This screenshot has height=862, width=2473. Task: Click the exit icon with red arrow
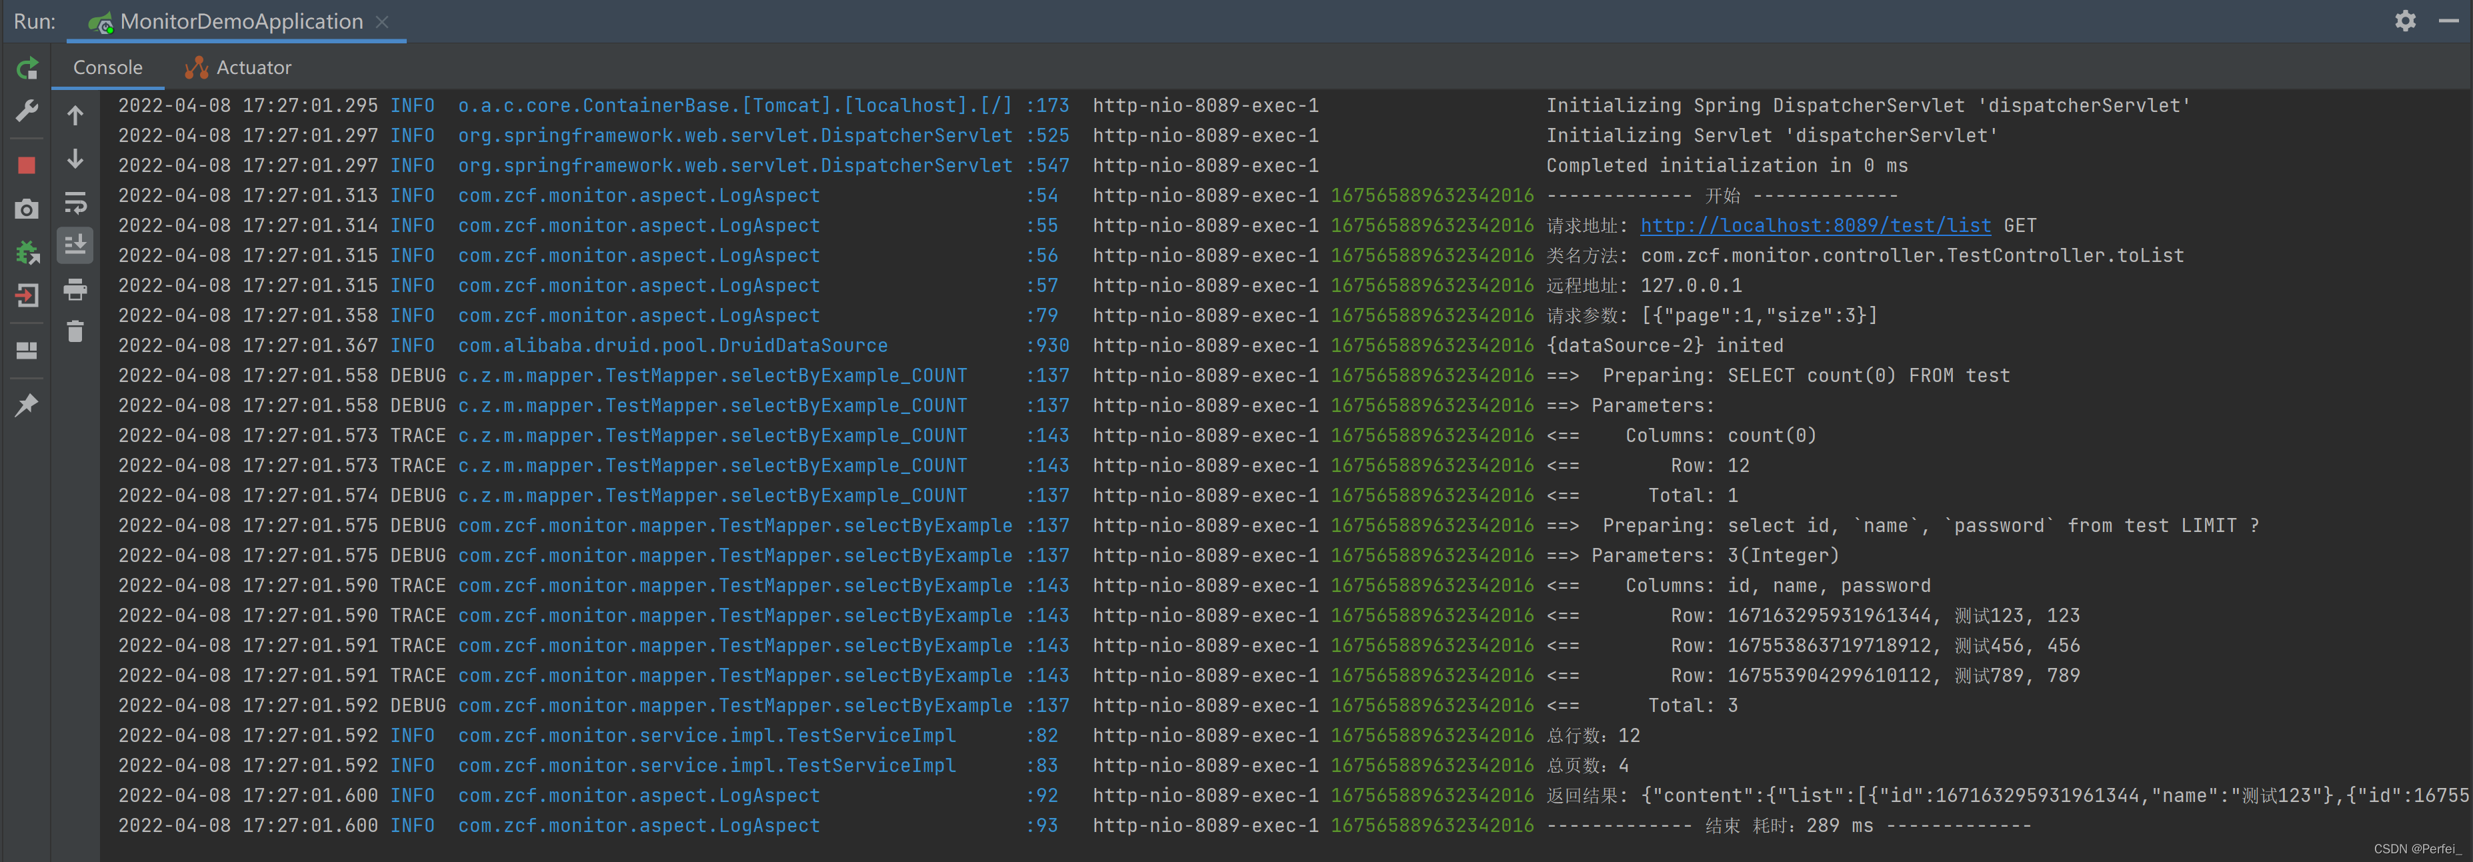coord(27,295)
